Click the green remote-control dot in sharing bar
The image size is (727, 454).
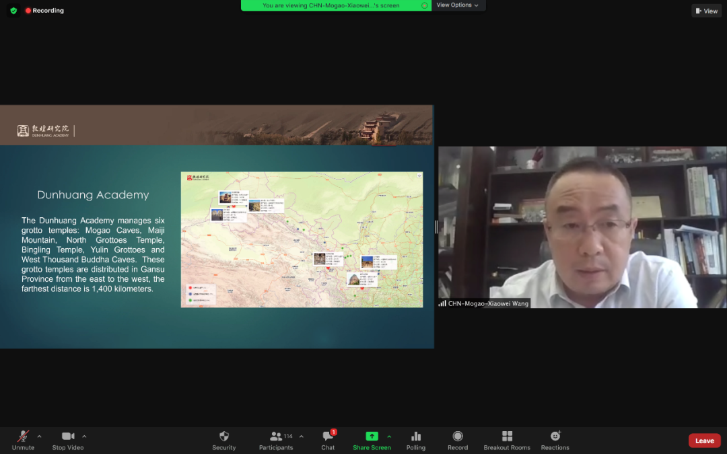pyautogui.click(x=424, y=5)
